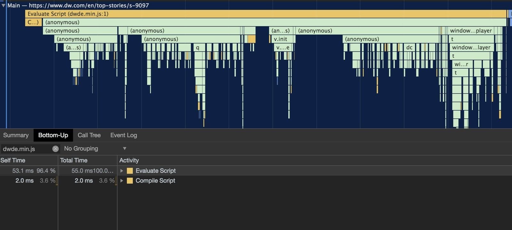Click the Activity column header
The image size is (512, 230).
pyautogui.click(x=129, y=160)
